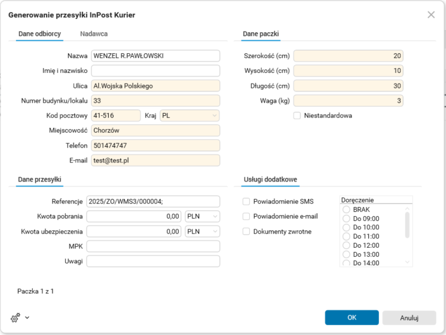The image size is (446, 335).
Task: Click the Doręczenie list scrollbar
Action: [x=408, y=225]
